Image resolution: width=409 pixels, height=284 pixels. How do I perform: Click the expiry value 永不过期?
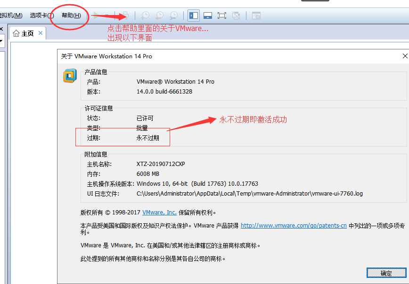147,138
